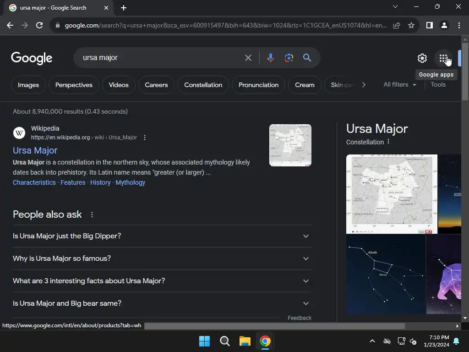Show hidden system tray icons
This screenshot has height=352, width=469.
coord(372,341)
